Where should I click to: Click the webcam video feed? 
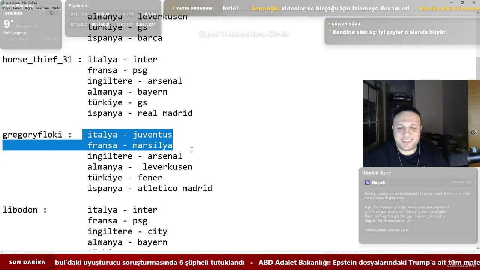click(421, 123)
